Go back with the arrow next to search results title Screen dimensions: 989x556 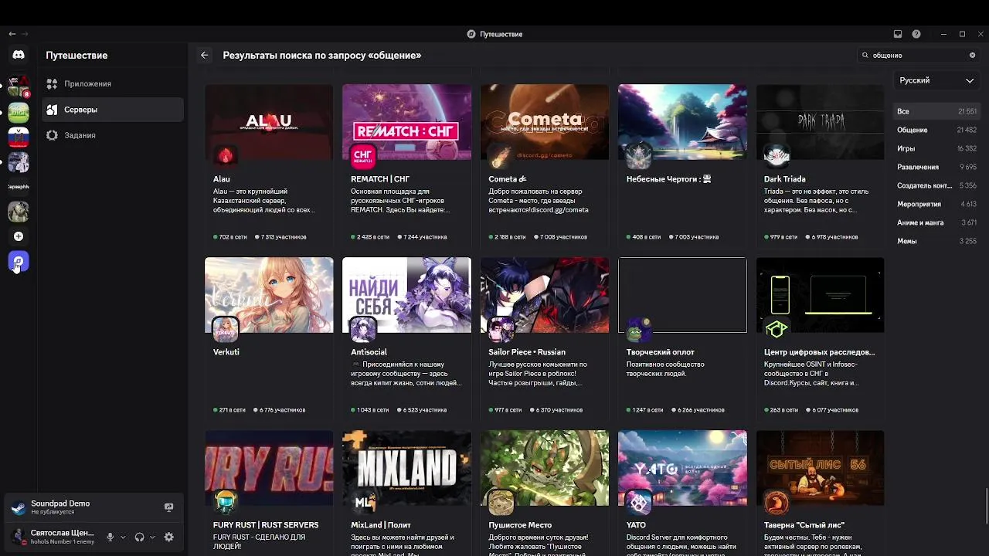204,55
